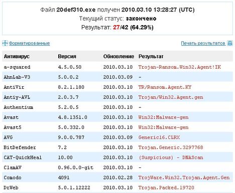Viewport: 235px width, 193px height.
Task: Select the ClamAV antivirus name
Action: [13, 167]
